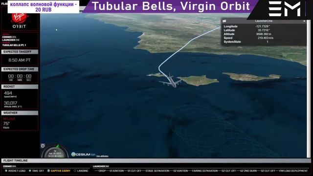Click the S1 Ignition timeline stage
Screen dimensions: 313x176
coord(116,171)
